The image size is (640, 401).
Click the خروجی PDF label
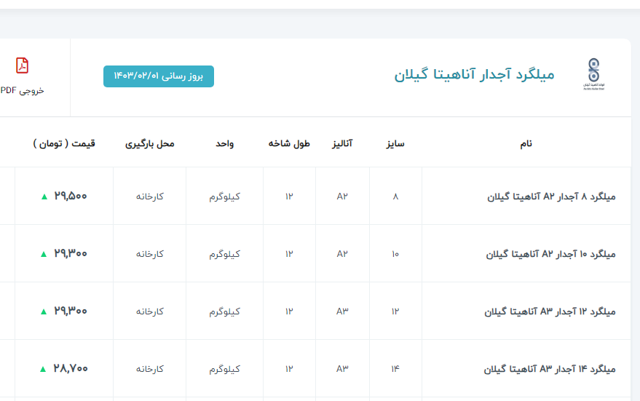tap(22, 90)
